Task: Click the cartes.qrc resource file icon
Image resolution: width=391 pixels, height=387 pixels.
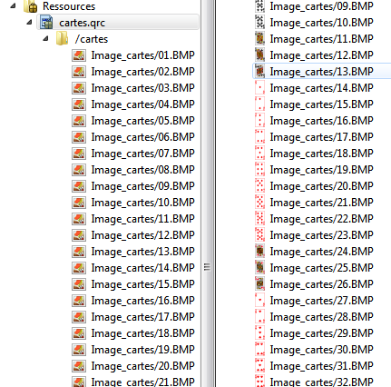Action: [x=46, y=23]
